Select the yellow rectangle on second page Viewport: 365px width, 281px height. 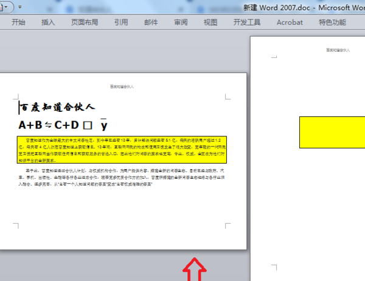[332, 132]
